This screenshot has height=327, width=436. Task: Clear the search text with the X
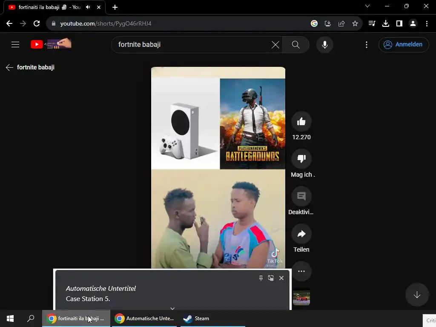(275, 44)
